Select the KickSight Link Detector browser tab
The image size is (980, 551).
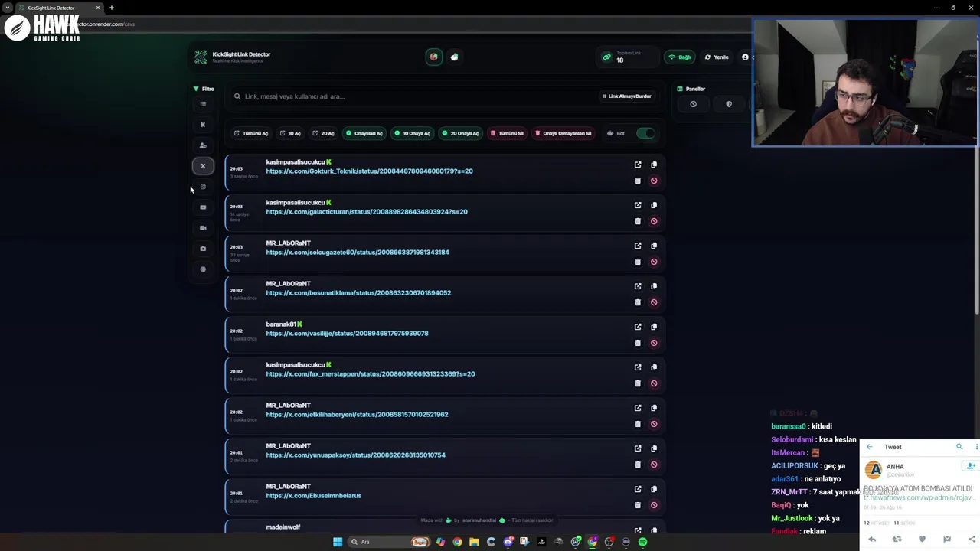click(x=59, y=8)
